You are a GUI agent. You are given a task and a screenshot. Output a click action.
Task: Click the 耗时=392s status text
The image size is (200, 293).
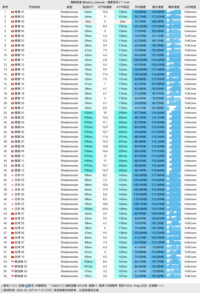125,286
